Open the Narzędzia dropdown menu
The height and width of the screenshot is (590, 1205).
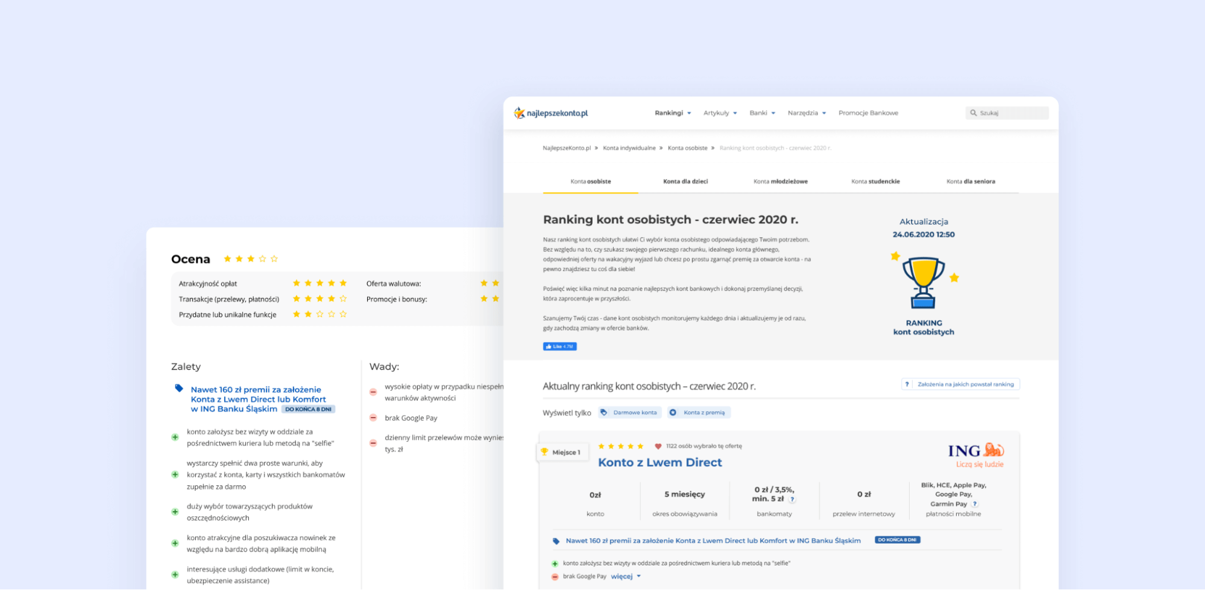pos(807,113)
